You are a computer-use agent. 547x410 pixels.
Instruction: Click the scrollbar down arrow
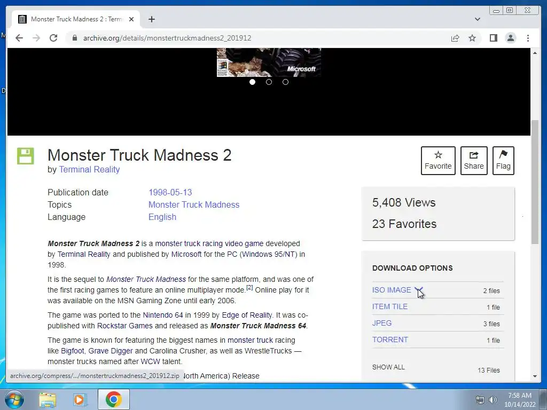coord(535,376)
